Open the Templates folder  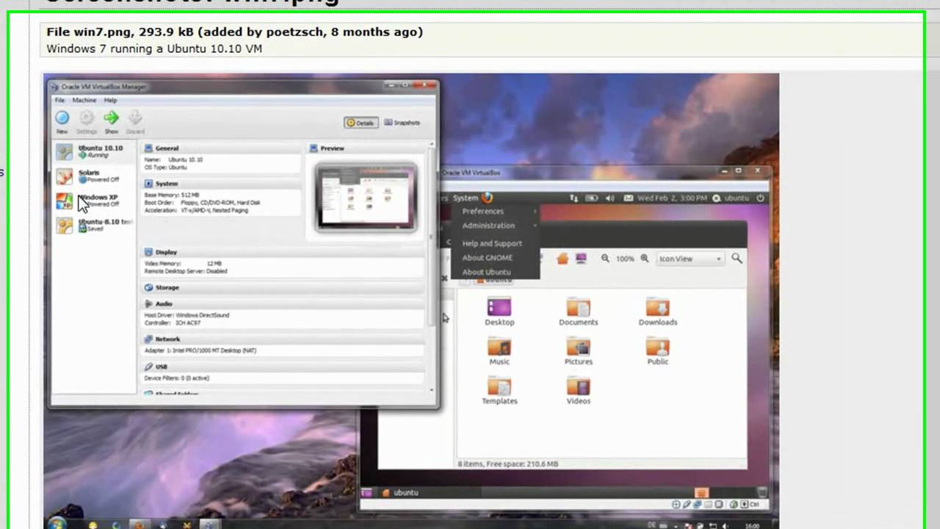point(499,391)
